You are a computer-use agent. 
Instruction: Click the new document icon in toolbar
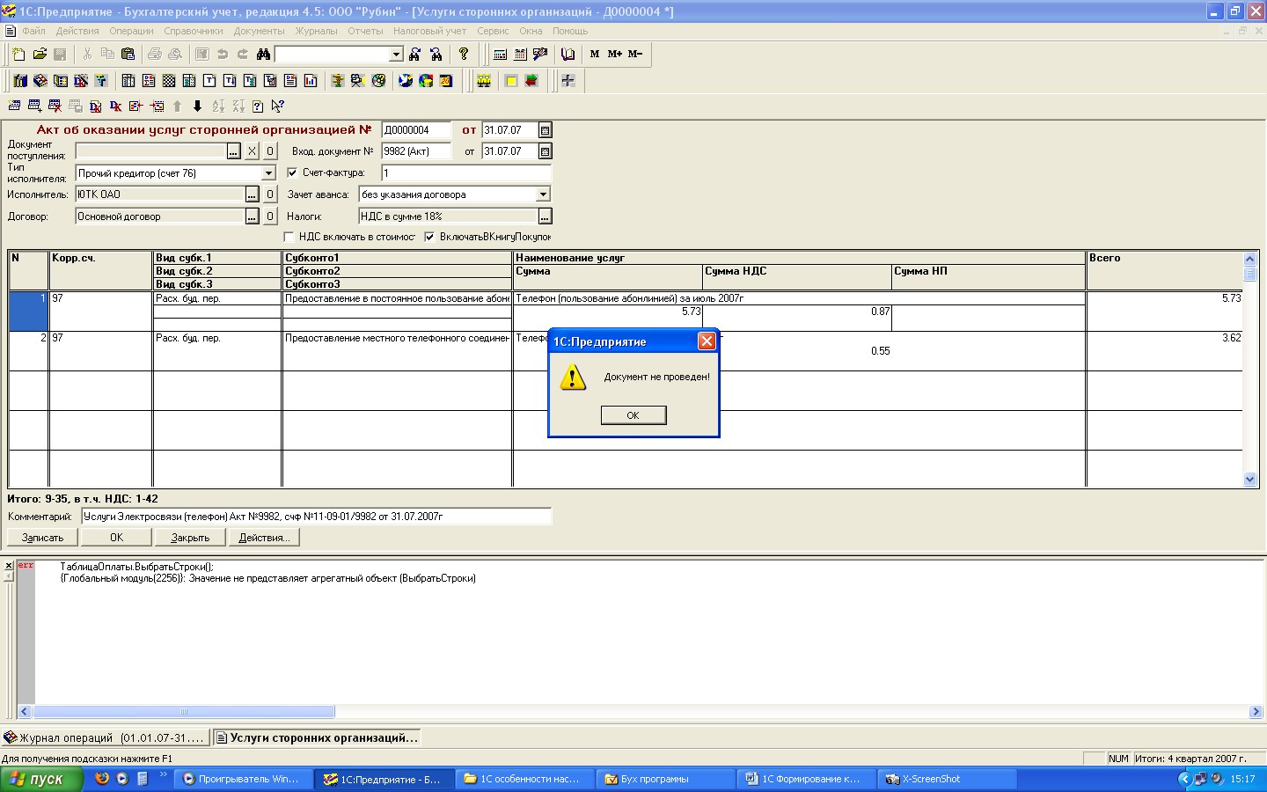click(x=19, y=55)
